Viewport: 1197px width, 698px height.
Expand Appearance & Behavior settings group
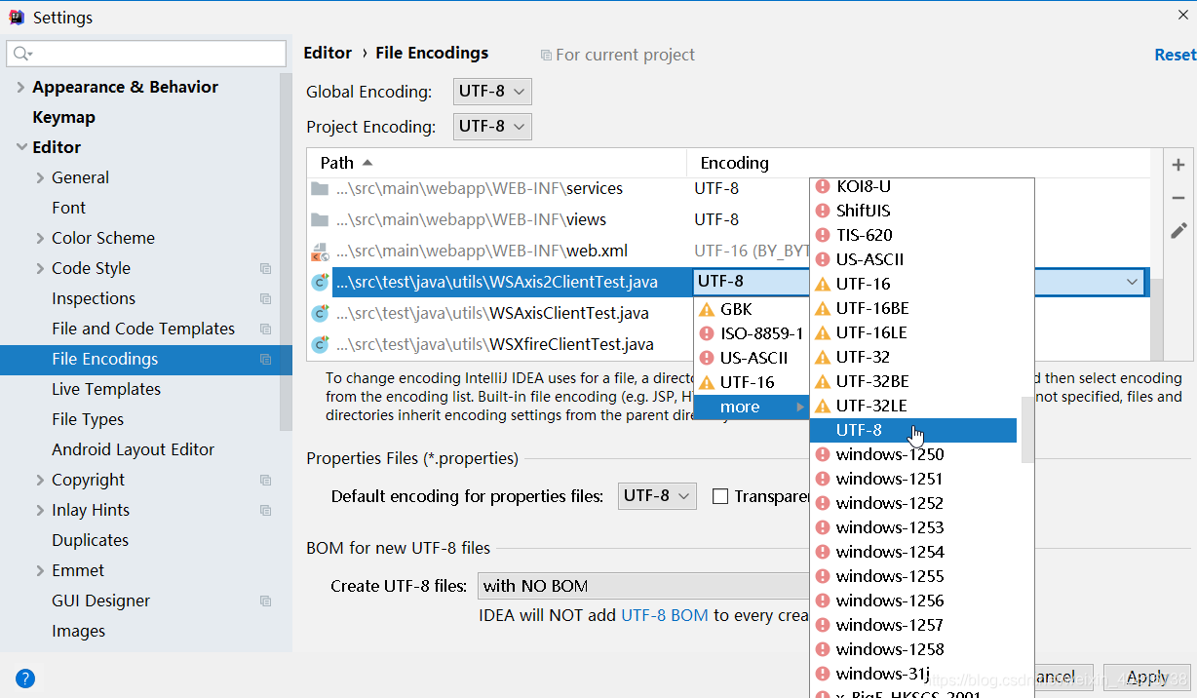[x=21, y=87]
